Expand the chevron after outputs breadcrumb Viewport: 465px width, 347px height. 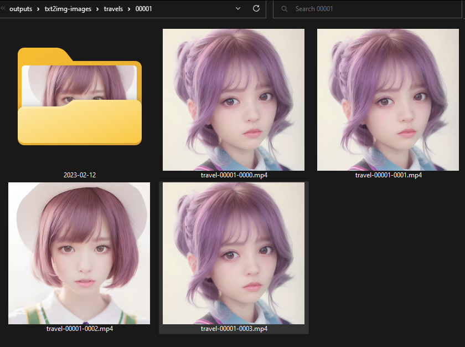click(x=38, y=9)
